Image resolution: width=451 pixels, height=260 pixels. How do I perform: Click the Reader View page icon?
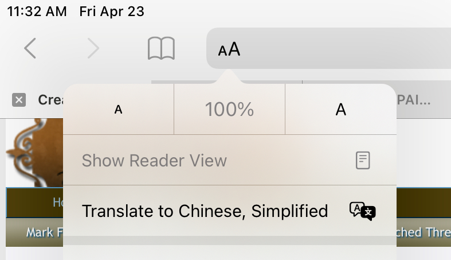[x=363, y=160]
